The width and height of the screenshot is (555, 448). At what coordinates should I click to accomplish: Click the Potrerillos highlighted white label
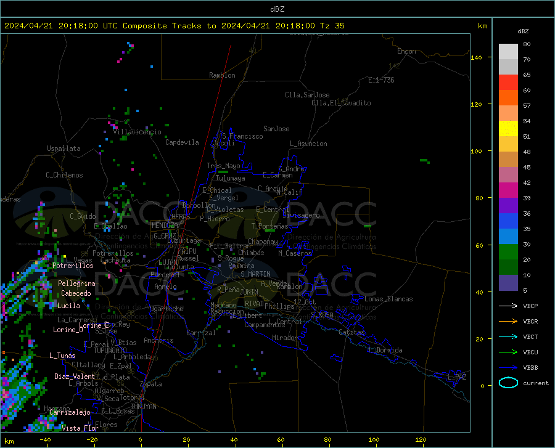click(73, 266)
